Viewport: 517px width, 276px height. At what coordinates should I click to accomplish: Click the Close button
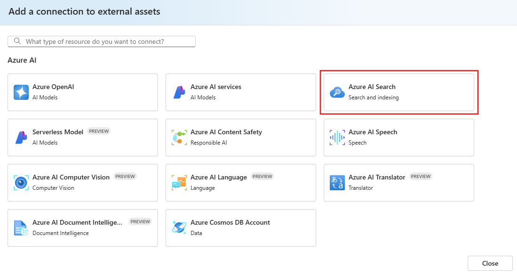(490, 263)
